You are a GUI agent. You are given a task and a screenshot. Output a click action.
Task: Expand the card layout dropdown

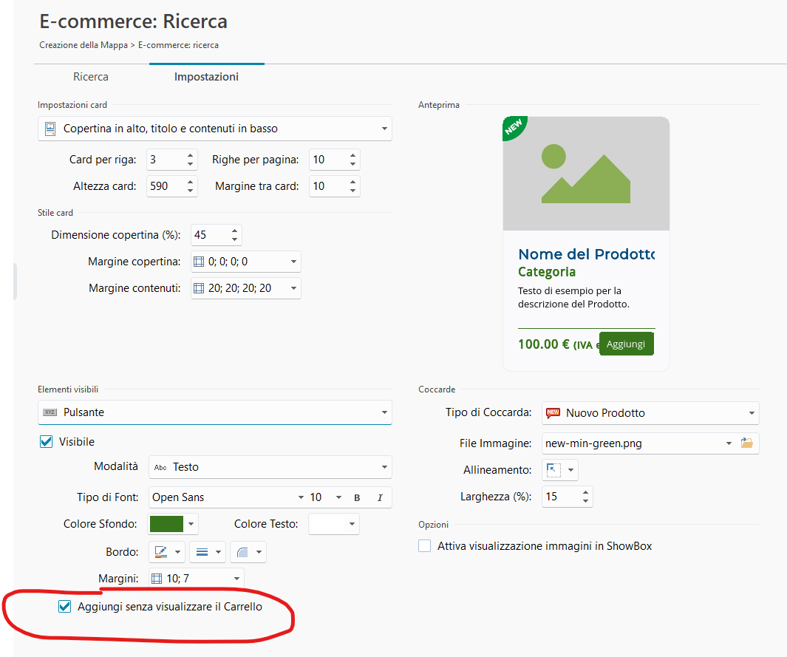click(x=215, y=129)
